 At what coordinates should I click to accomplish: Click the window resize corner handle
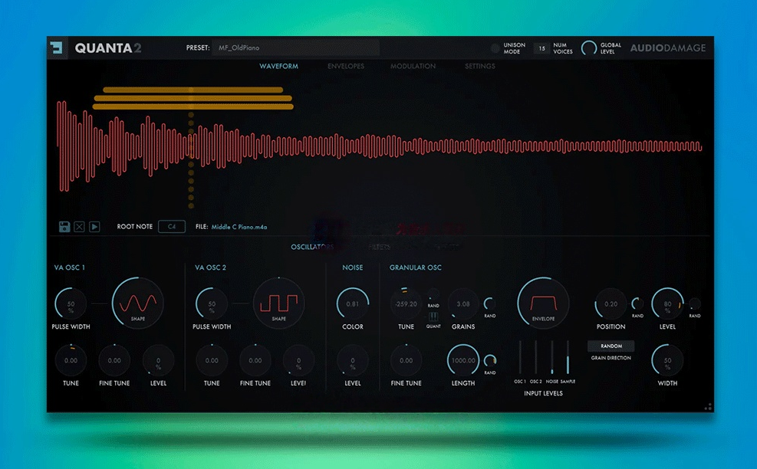[708, 407]
